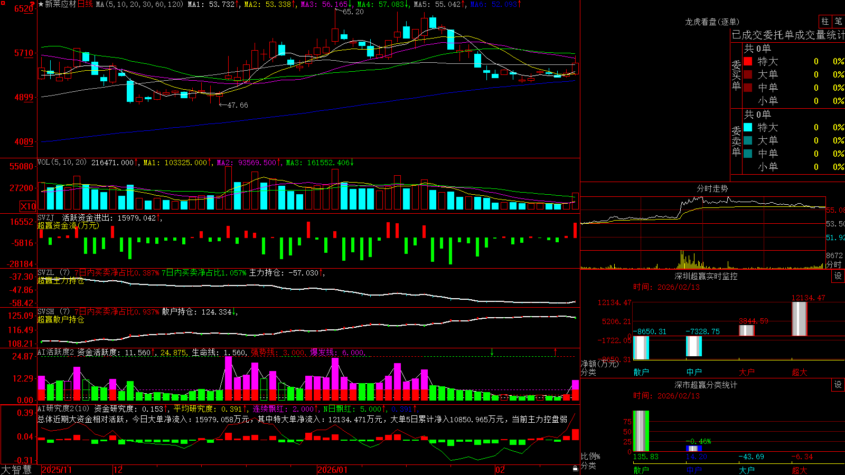Viewport: 845px width, 475px height.
Task: Open 设 settings for 深圳超赢实时监控
Action: [838, 276]
